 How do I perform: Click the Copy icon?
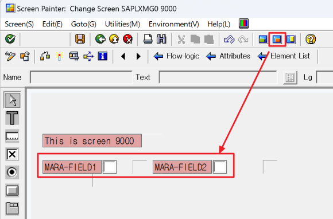(195, 39)
